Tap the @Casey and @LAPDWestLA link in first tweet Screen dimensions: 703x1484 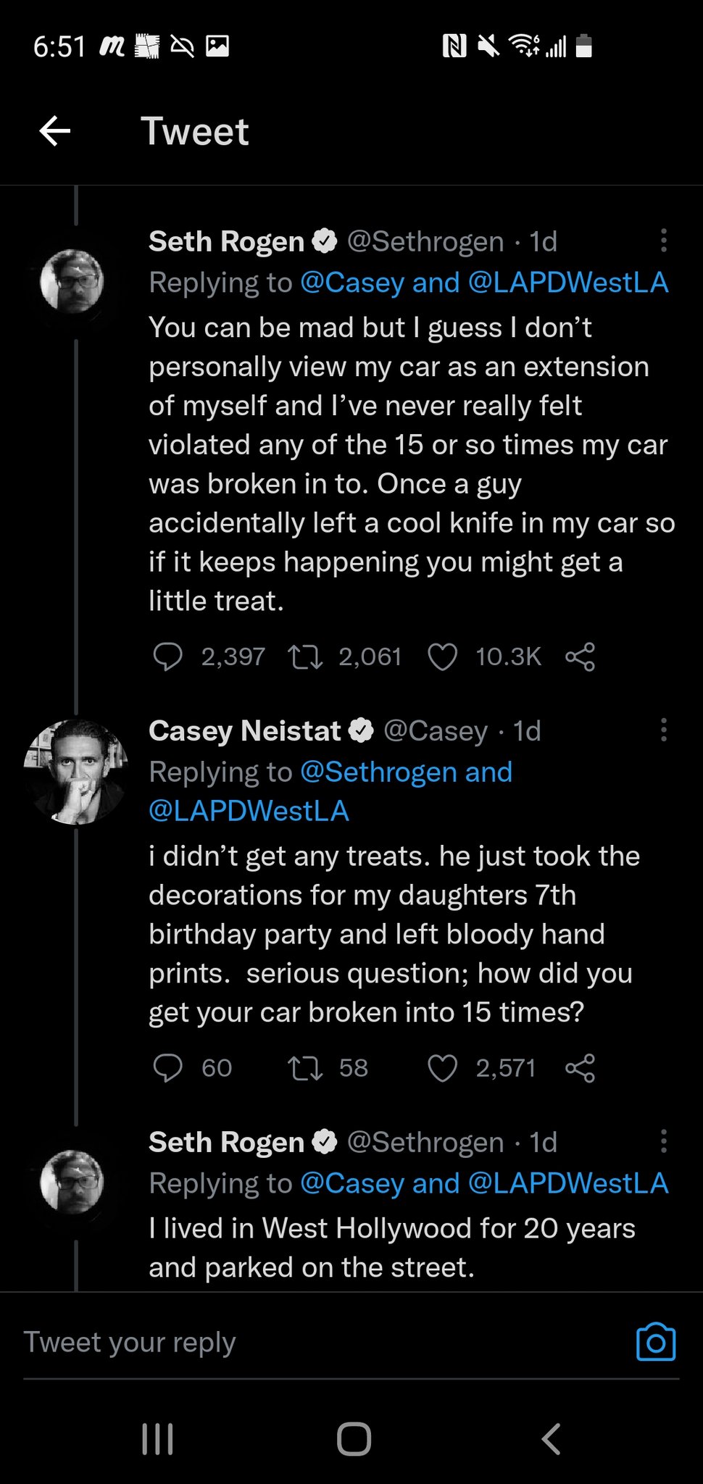484,283
